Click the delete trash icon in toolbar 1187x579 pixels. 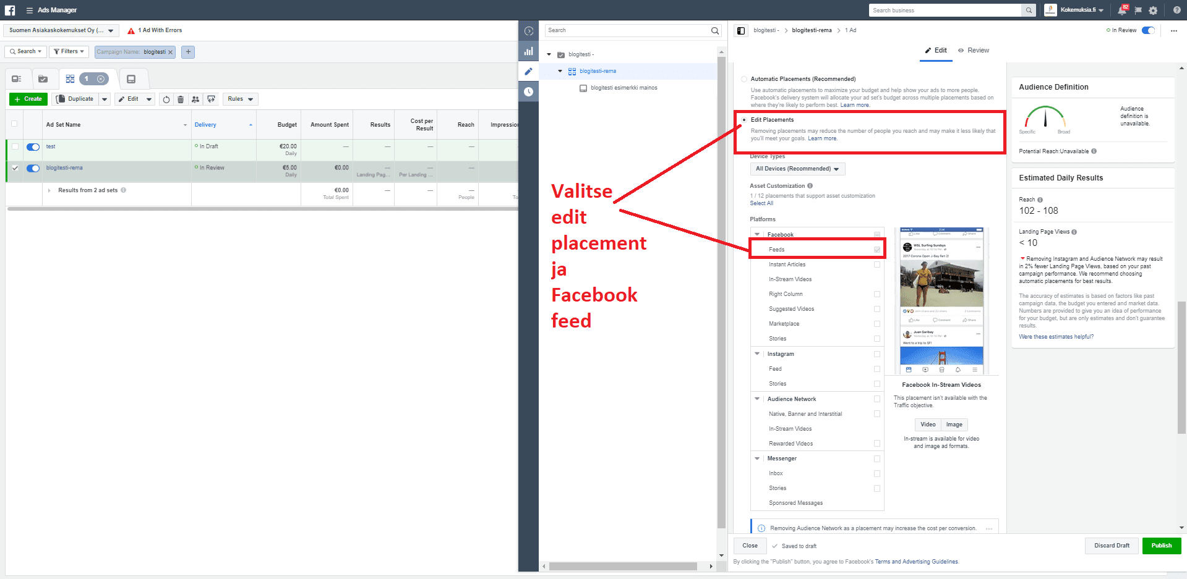point(181,99)
